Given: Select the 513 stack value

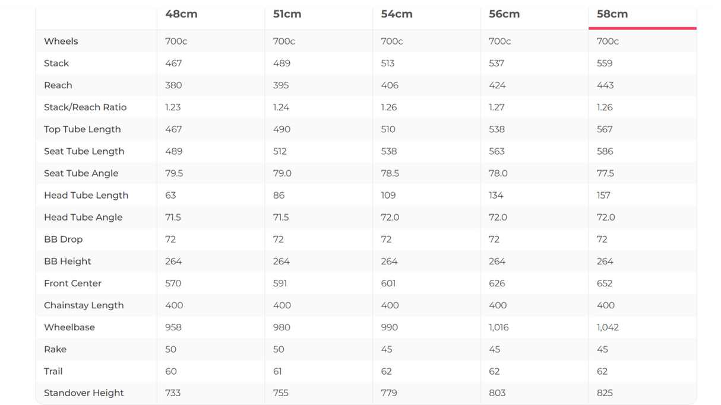Looking at the screenshot, I should [x=388, y=63].
